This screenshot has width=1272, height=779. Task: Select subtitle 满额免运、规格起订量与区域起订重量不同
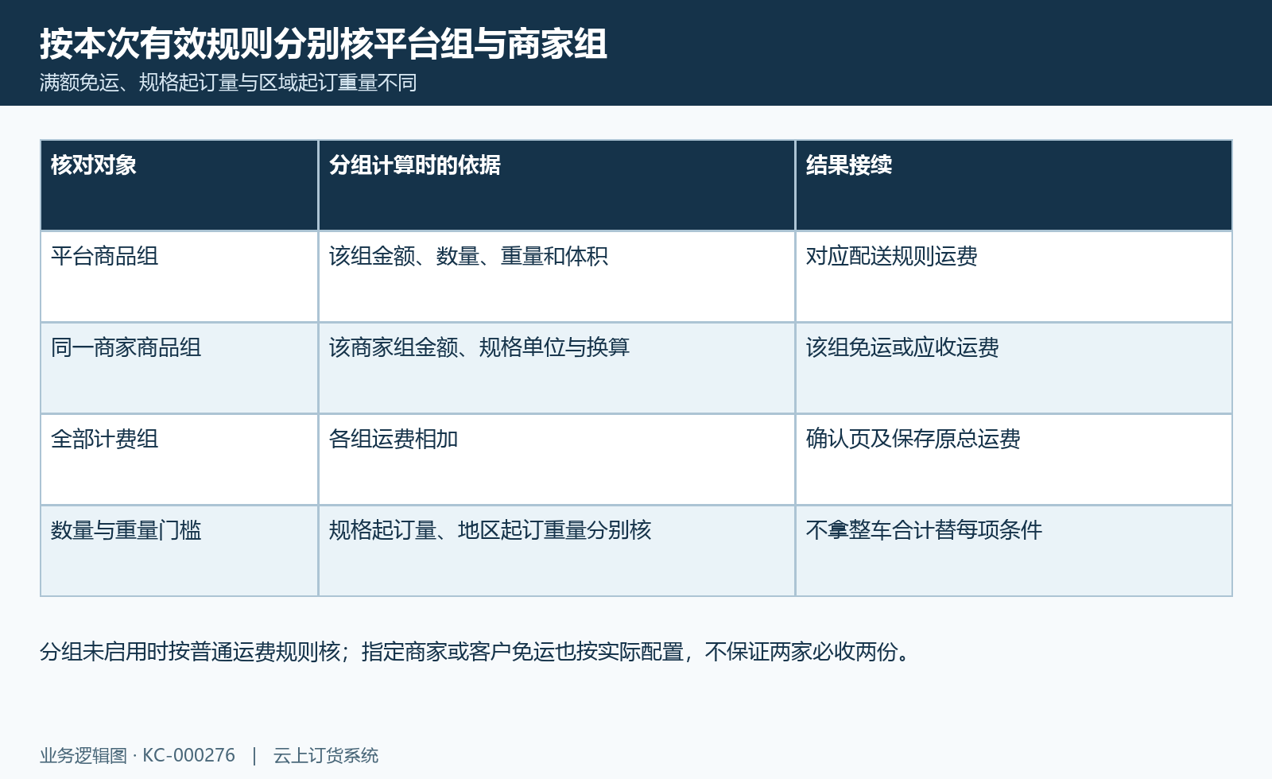click(228, 83)
